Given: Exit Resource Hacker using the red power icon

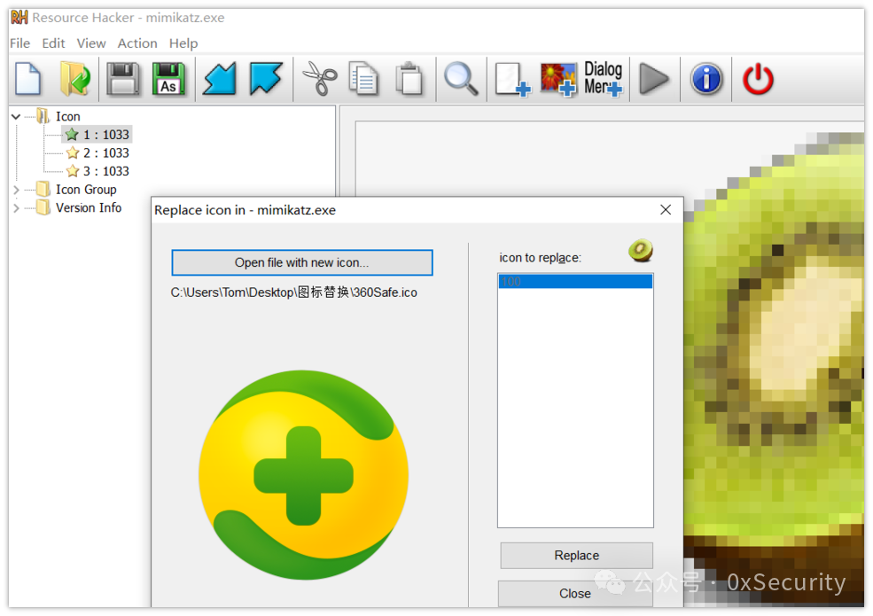Looking at the screenshot, I should pos(758,79).
